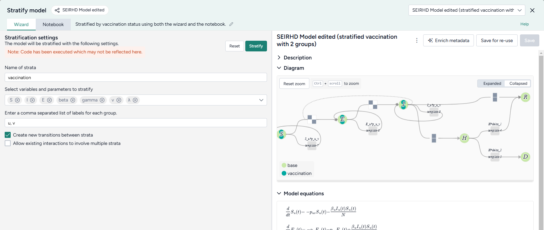Click the pencil icon to edit description
Image resolution: width=544 pixels, height=230 pixels.
click(x=231, y=24)
